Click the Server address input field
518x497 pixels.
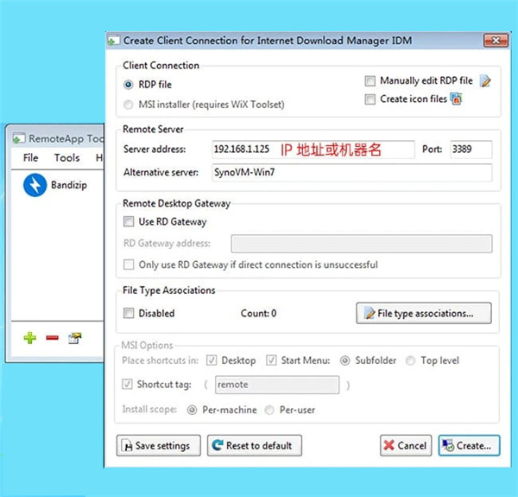click(313, 150)
